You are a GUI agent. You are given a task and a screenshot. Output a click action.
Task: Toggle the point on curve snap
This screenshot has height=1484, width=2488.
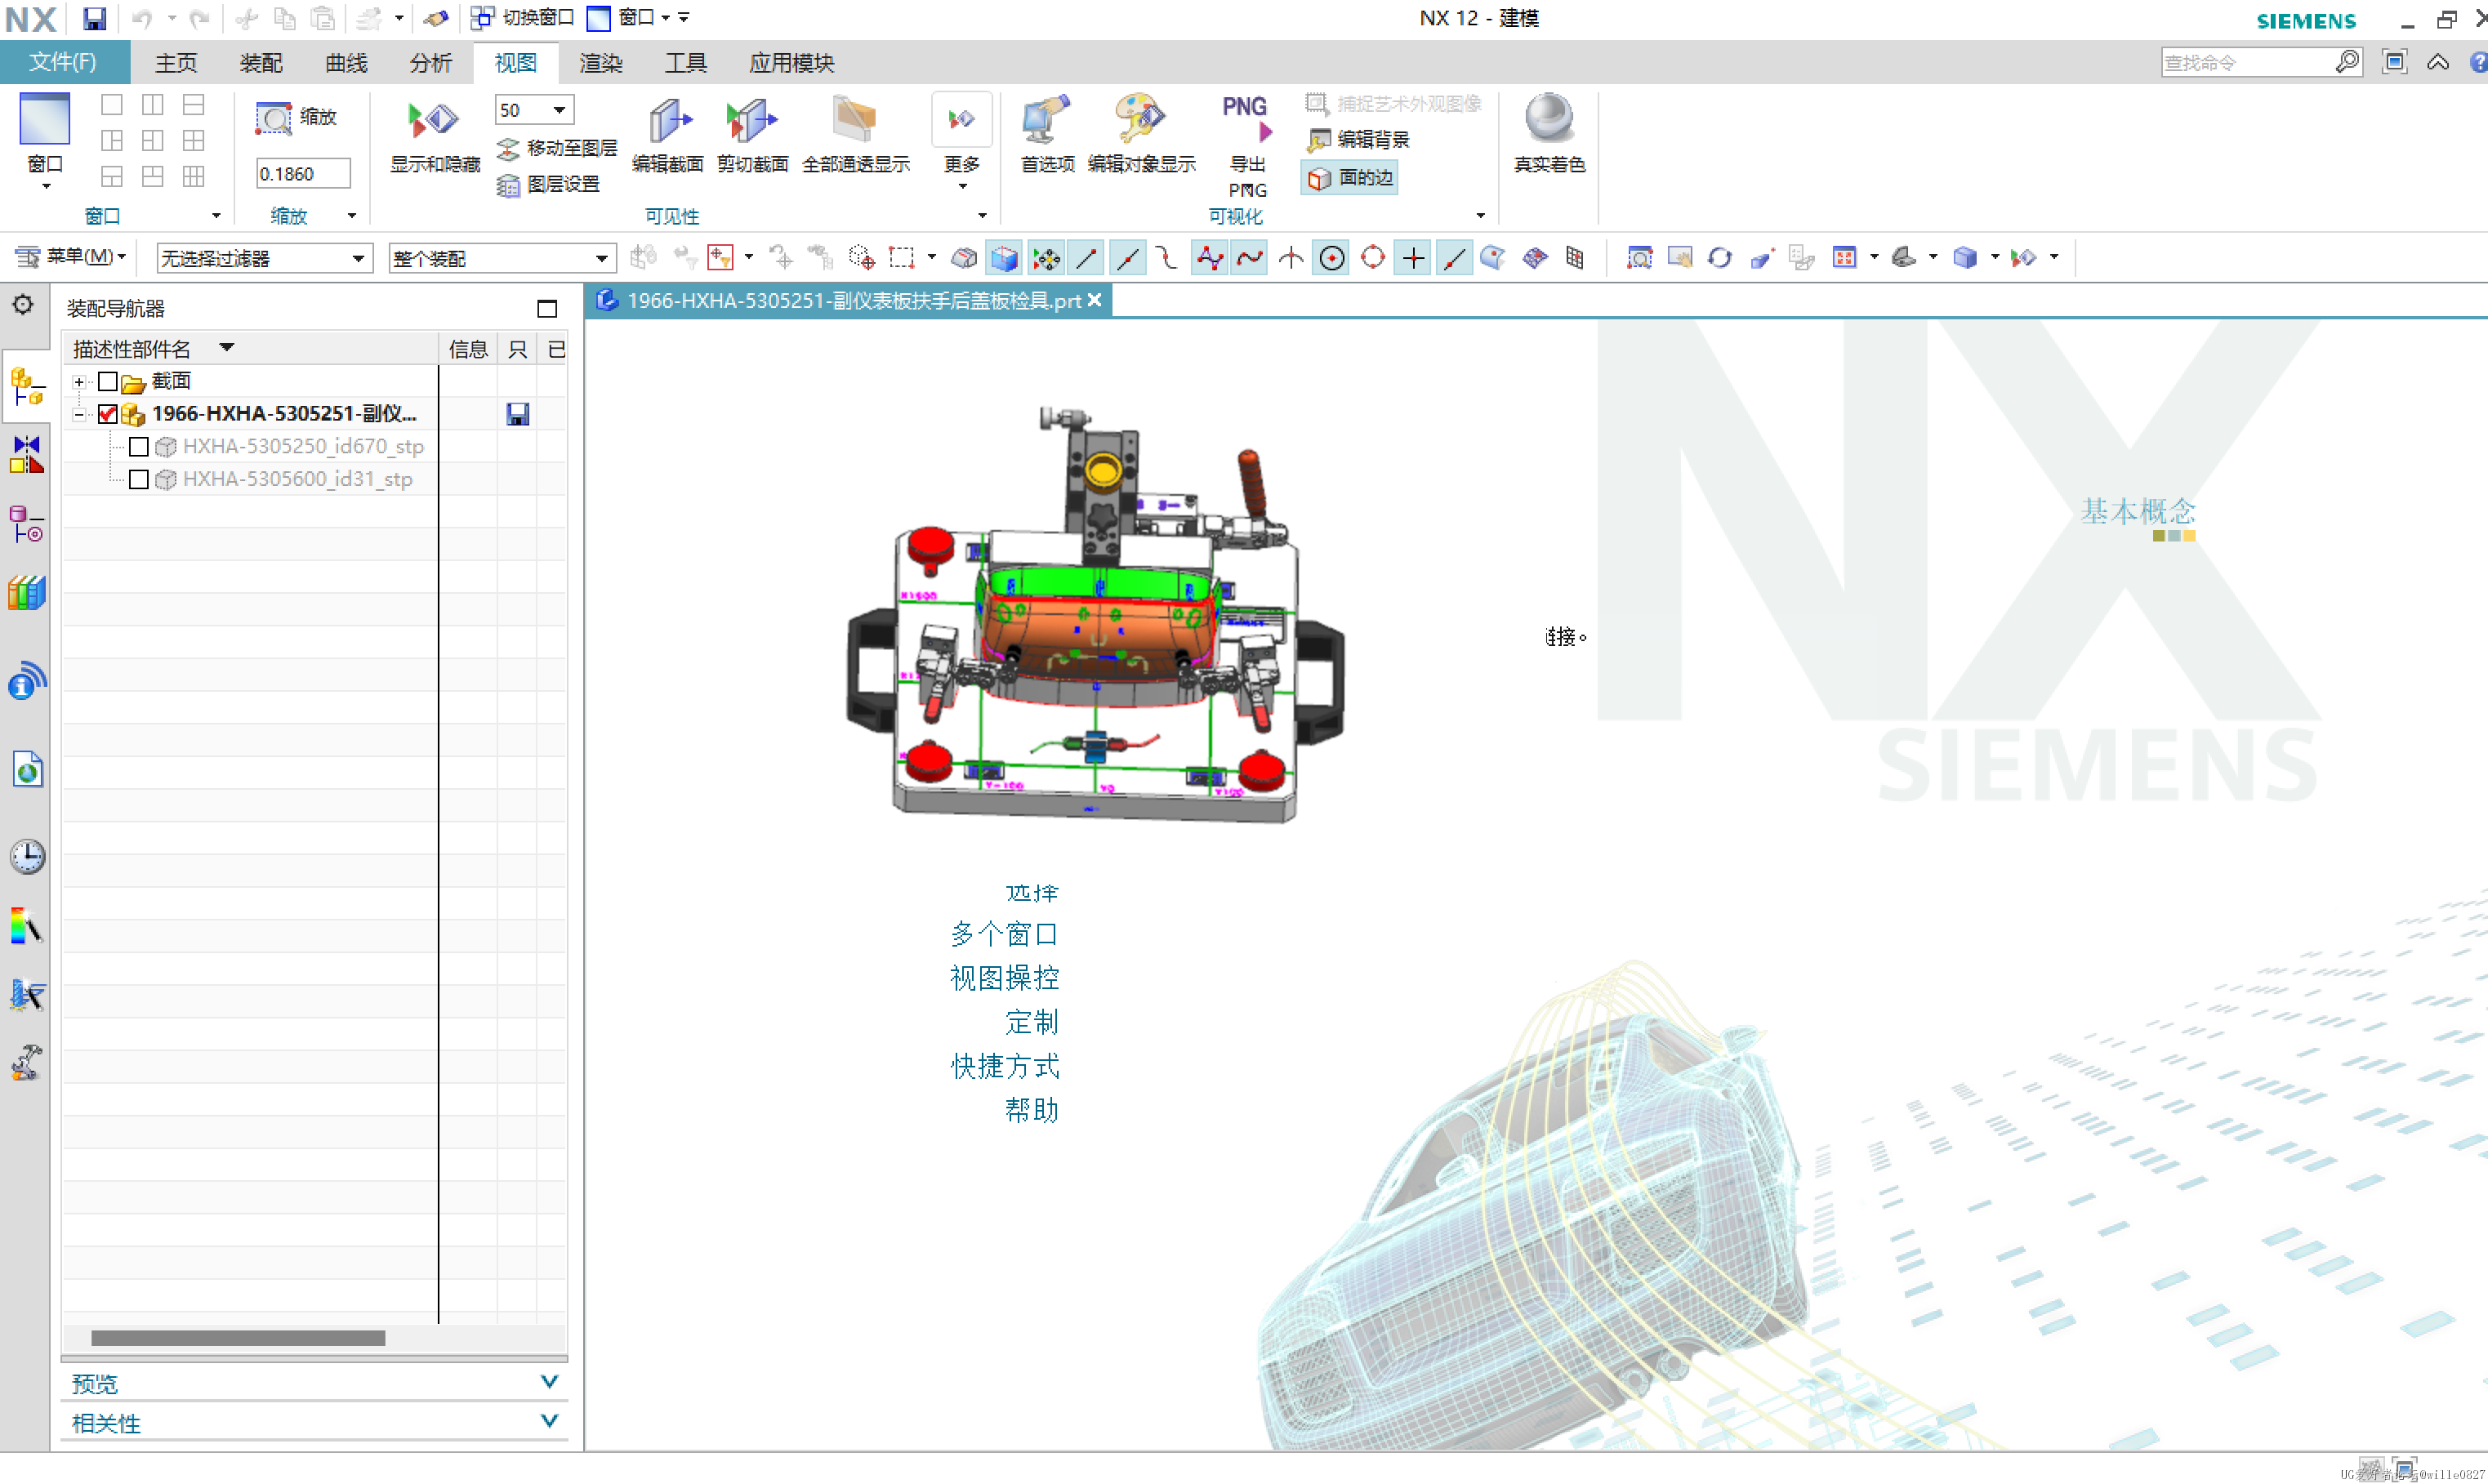pyautogui.click(x=1454, y=258)
